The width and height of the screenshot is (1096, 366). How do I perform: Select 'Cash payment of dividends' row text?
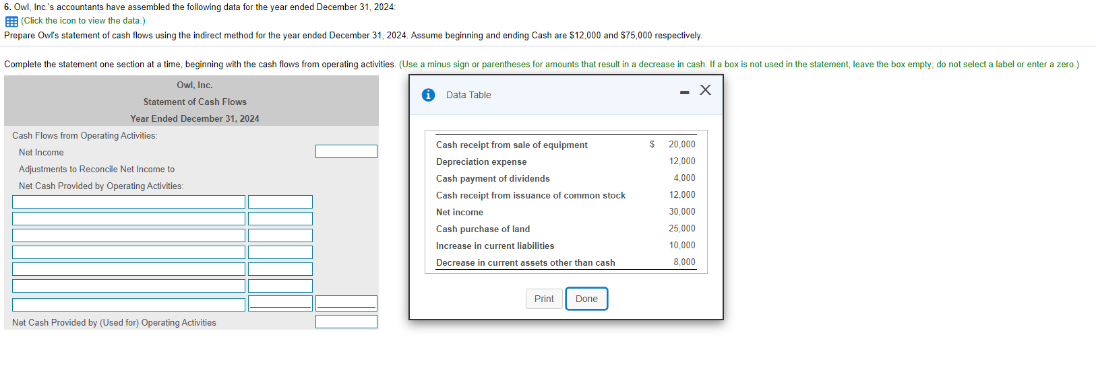pyautogui.click(x=493, y=178)
